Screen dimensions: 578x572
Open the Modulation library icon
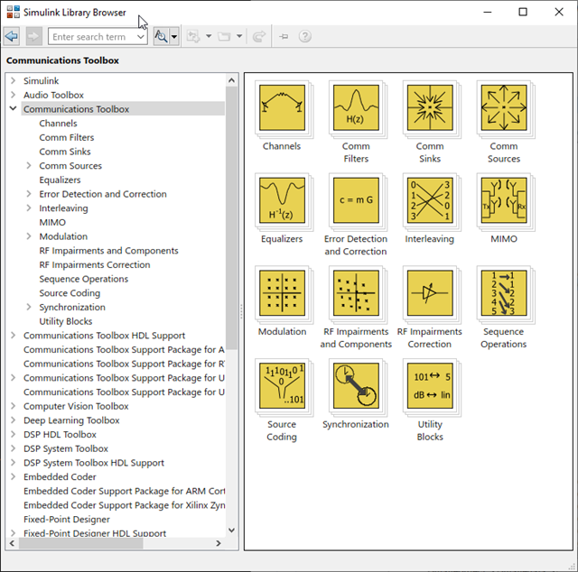click(x=282, y=293)
